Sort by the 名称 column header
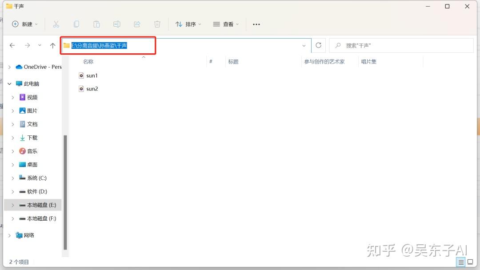The image size is (480, 270). [x=88, y=62]
